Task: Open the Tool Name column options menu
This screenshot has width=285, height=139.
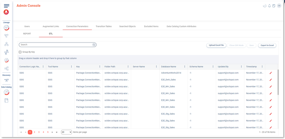Action: pyautogui.click(x=71, y=67)
